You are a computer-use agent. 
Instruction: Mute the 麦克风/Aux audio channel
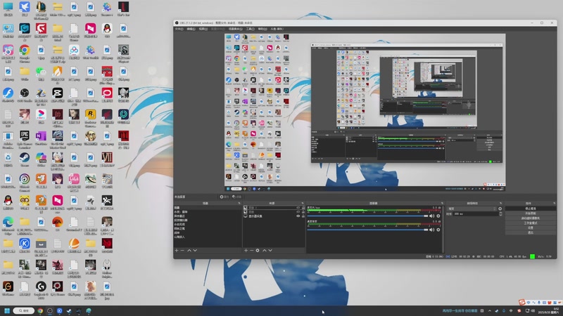pos(431,216)
